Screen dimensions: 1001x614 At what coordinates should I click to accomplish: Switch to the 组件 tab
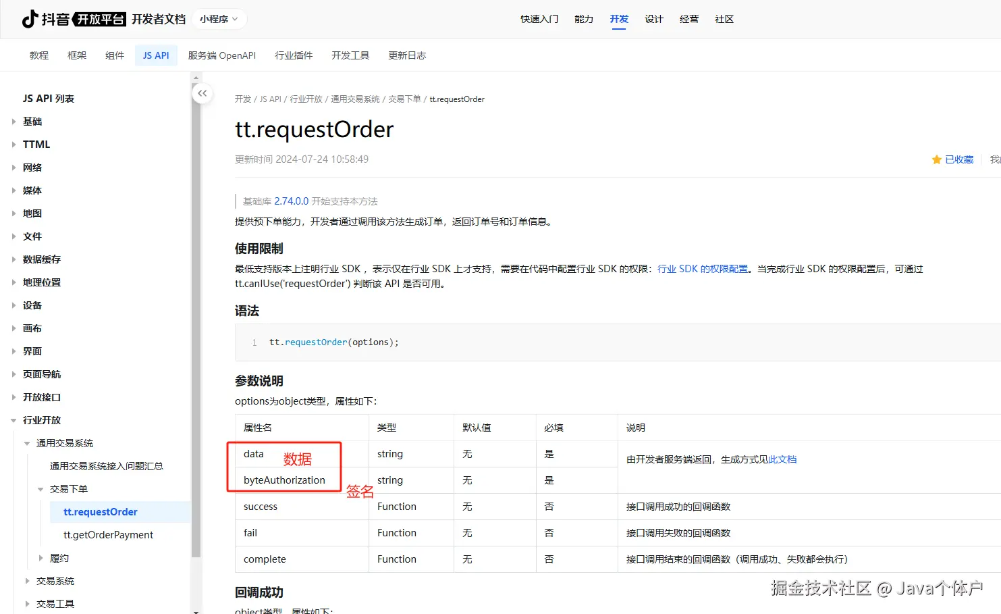tap(115, 55)
